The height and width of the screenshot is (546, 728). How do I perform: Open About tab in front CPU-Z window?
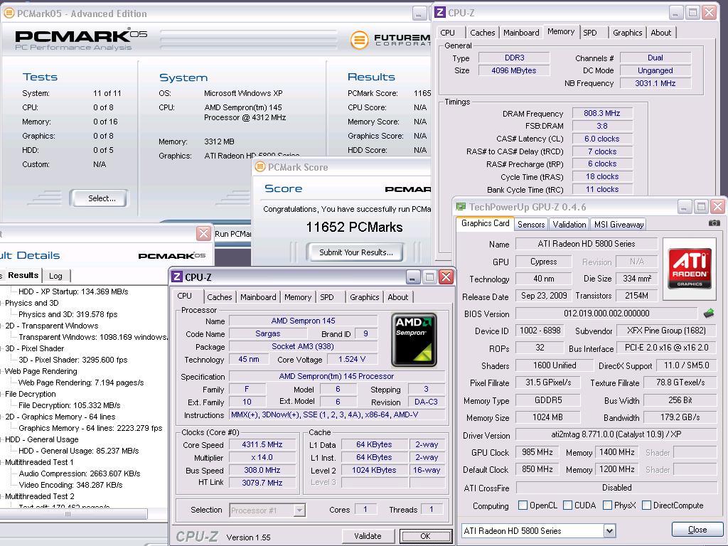pyautogui.click(x=398, y=297)
